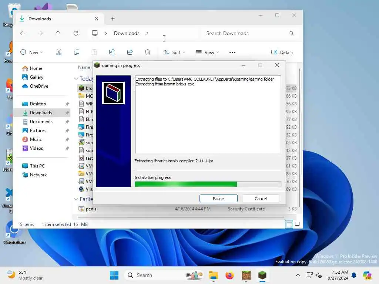Open Chromium desktop shortcut

pos(14,233)
